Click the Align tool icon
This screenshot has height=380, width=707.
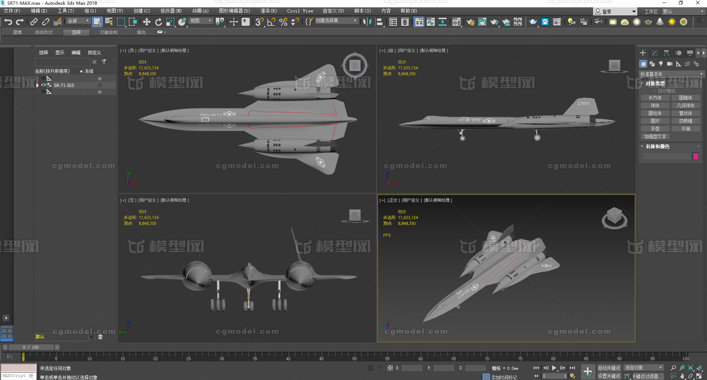pyautogui.click(x=379, y=22)
